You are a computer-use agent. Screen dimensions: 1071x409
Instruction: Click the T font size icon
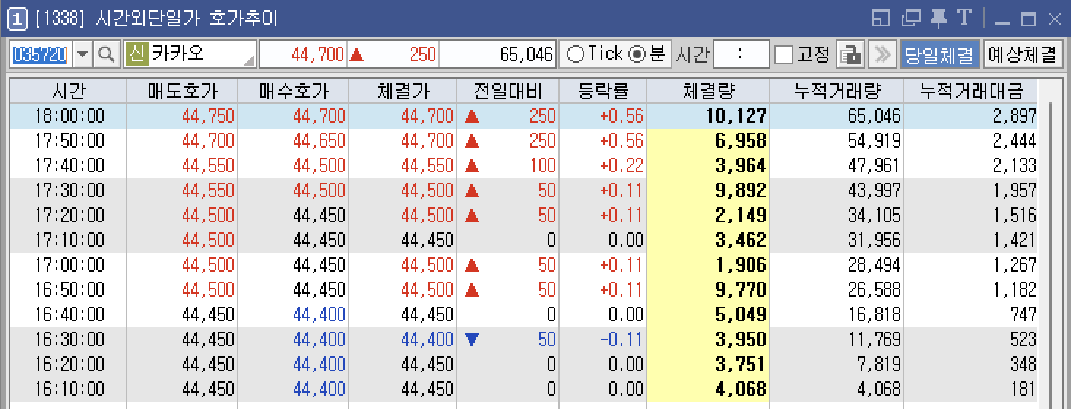coord(964,19)
